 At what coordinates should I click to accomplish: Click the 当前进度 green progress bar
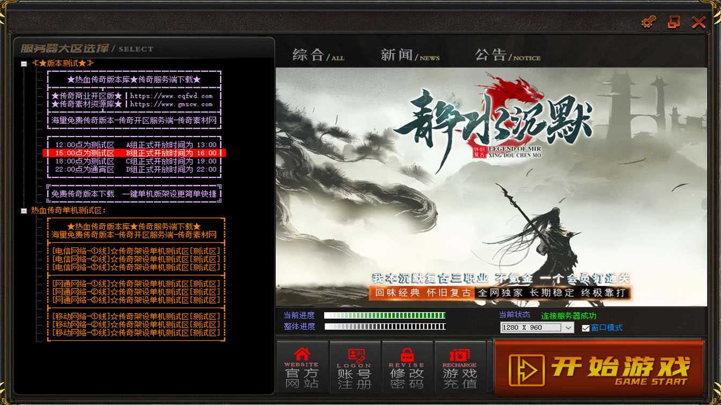tap(385, 316)
